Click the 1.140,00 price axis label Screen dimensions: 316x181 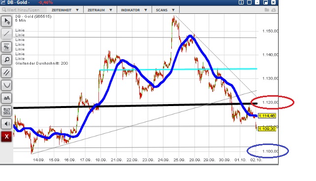(270, 55)
